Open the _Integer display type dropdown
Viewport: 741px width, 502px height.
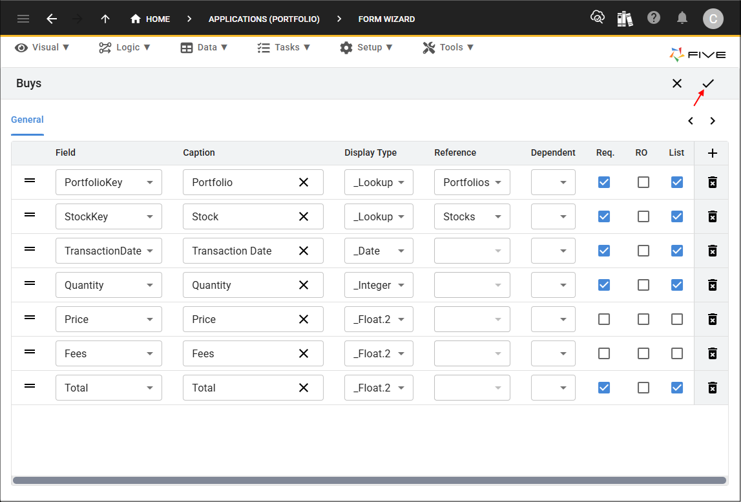379,285
